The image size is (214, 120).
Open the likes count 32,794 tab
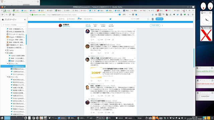[111, 25]
